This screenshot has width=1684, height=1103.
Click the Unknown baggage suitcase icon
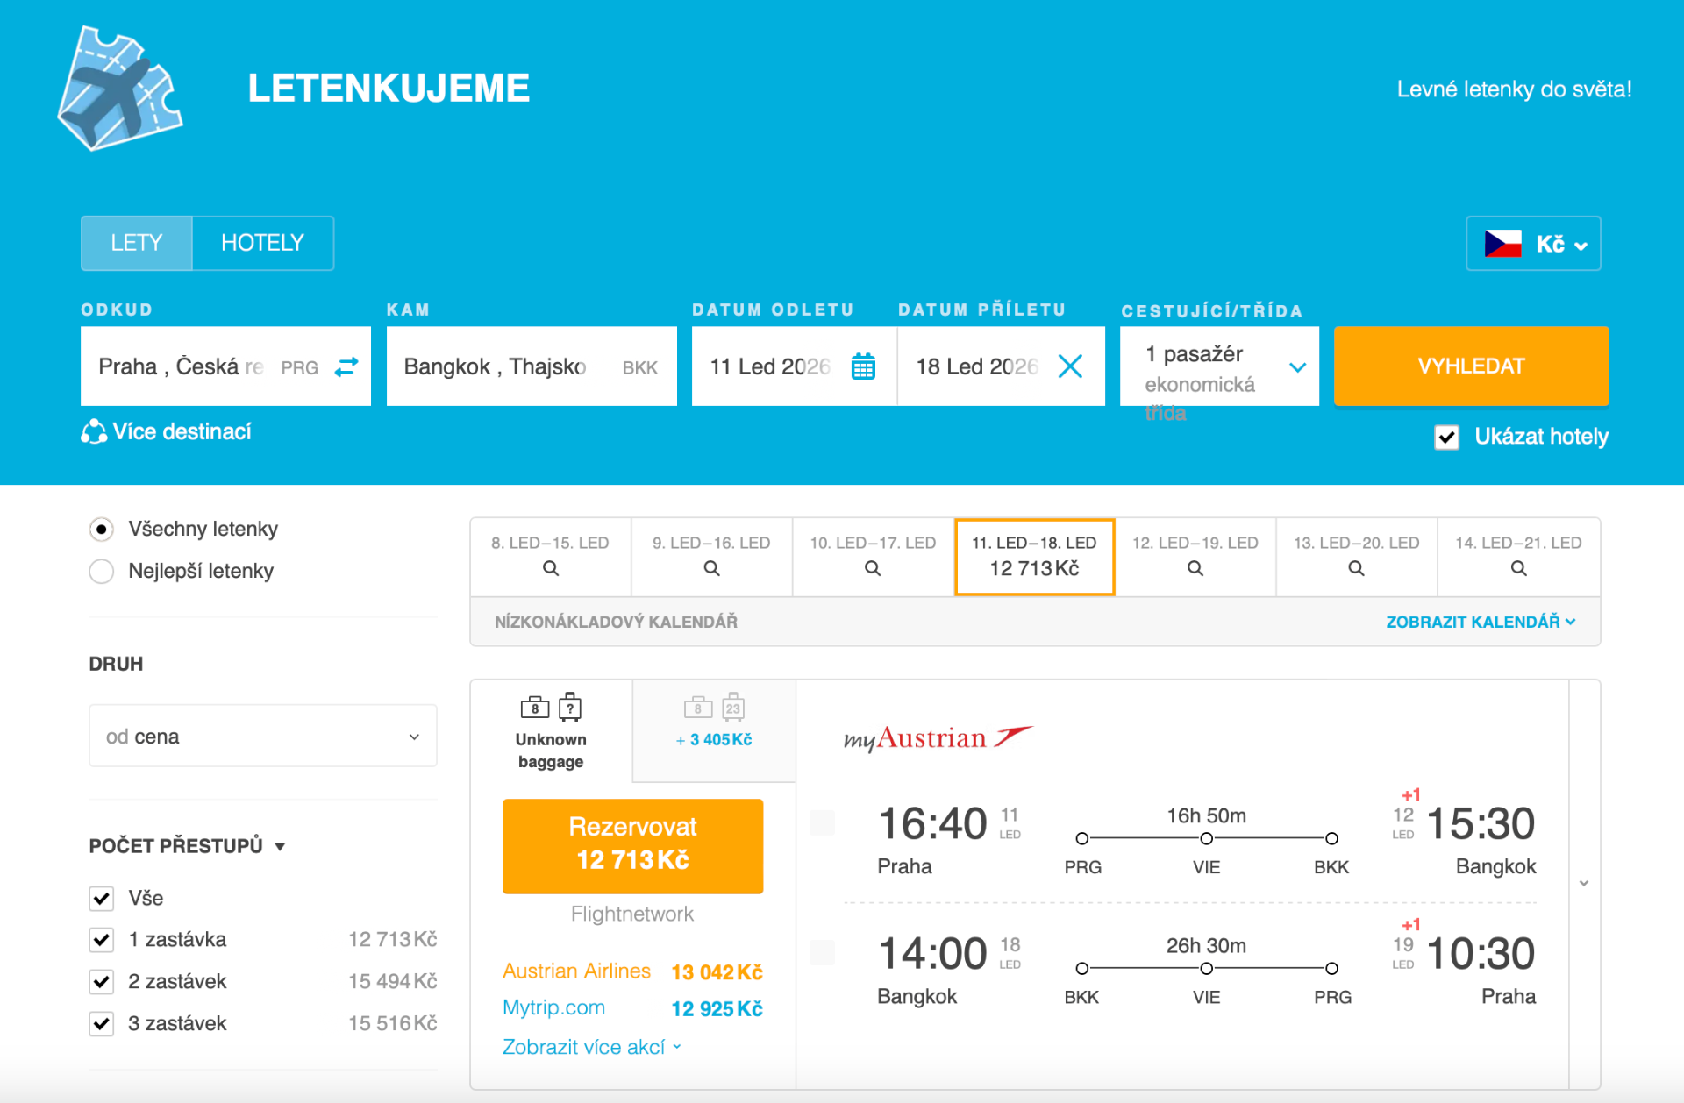pyautogui.click(x=570, y=707)
